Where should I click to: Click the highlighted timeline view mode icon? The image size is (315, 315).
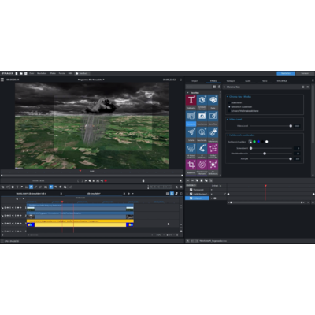point(172,194)
